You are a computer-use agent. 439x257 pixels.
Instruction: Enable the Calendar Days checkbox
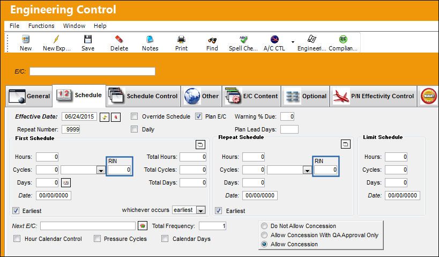tap(165, 239)
